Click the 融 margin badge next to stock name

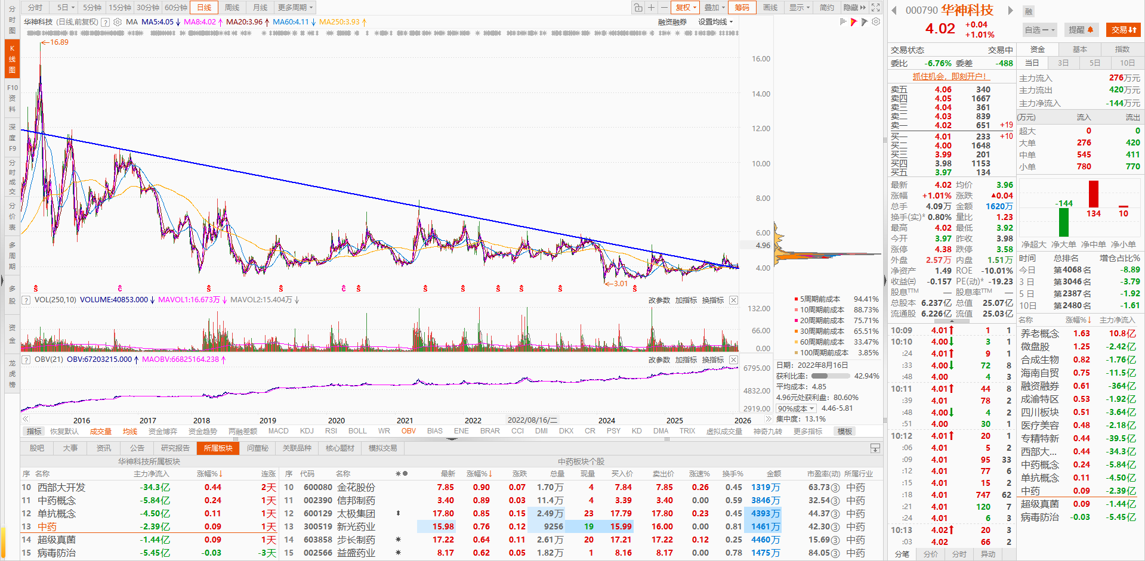click(x=1029, y=11)
